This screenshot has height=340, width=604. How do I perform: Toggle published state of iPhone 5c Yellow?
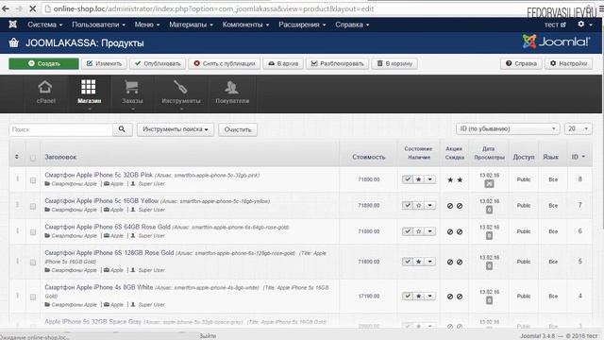coord(408,206)
